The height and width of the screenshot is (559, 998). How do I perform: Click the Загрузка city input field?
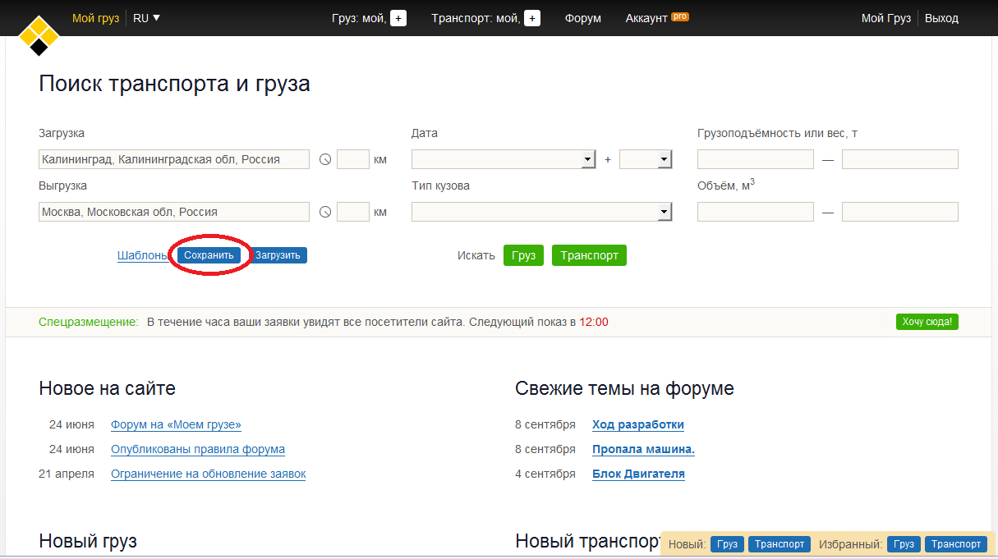(x=174, y=160)
